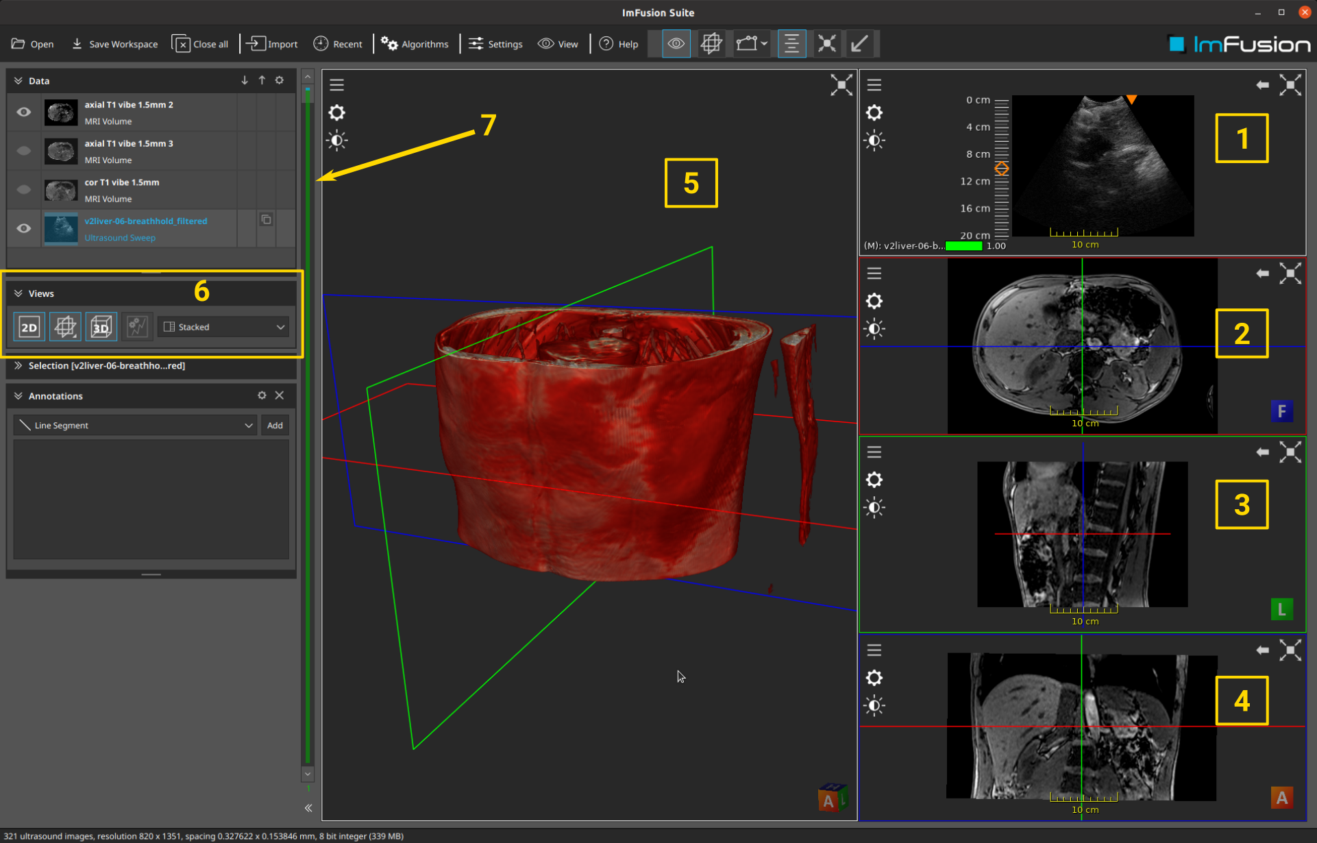Open the Data panel settings gear
1317x843 pixels.
[x=280, y=80]
